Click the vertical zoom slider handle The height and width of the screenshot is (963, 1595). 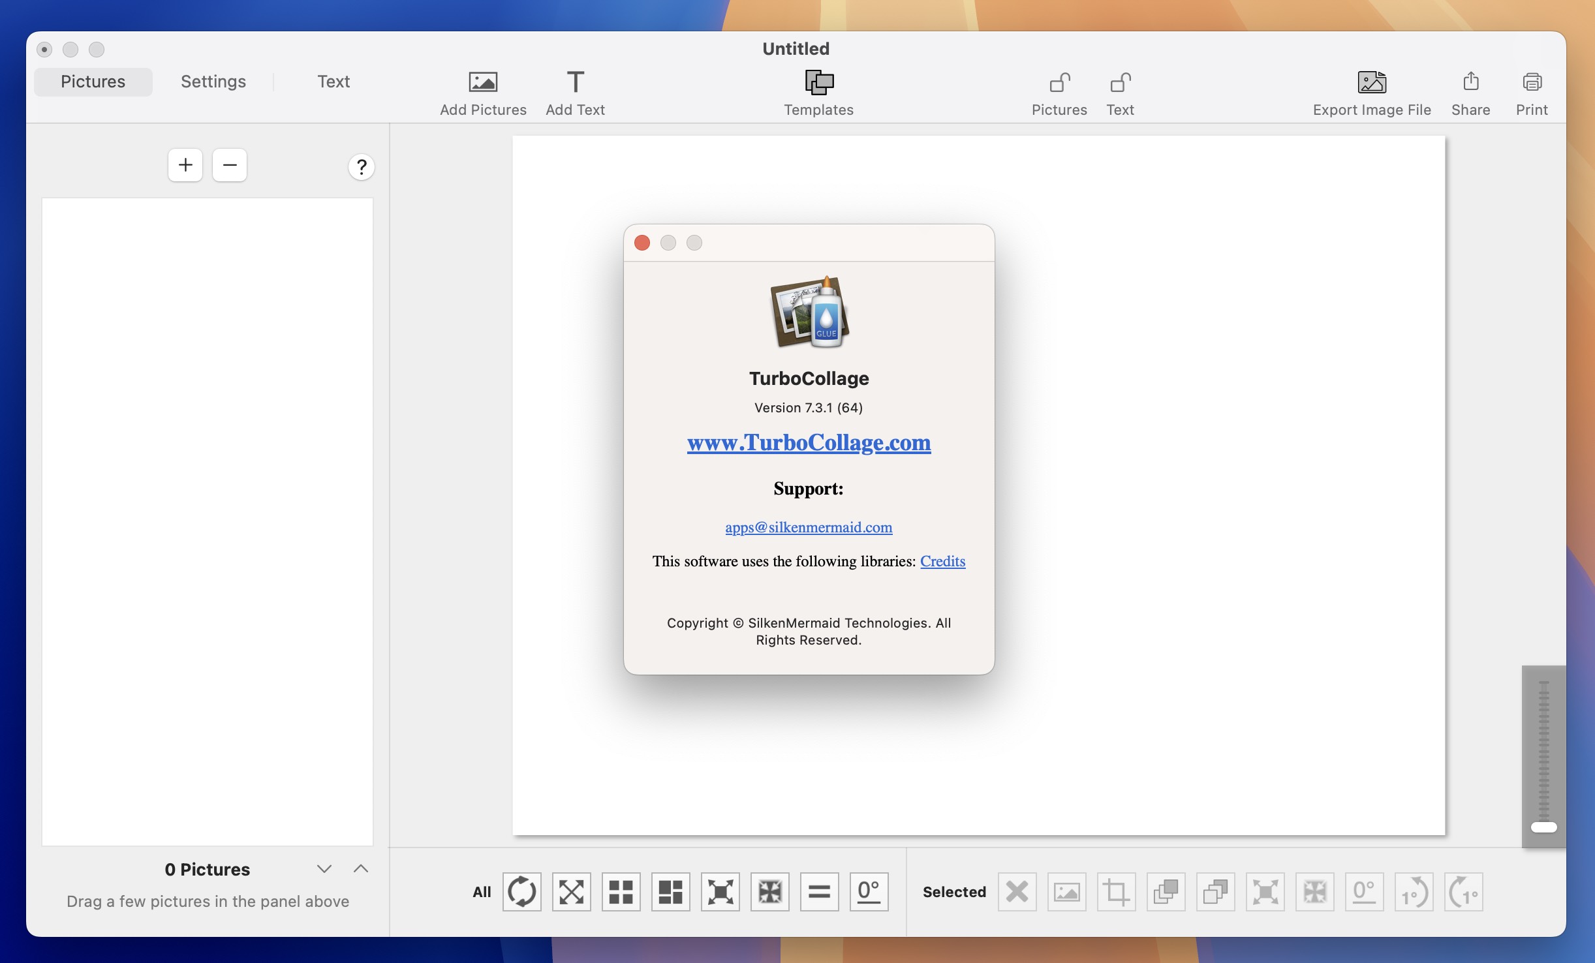click(x=1543, y=827)
